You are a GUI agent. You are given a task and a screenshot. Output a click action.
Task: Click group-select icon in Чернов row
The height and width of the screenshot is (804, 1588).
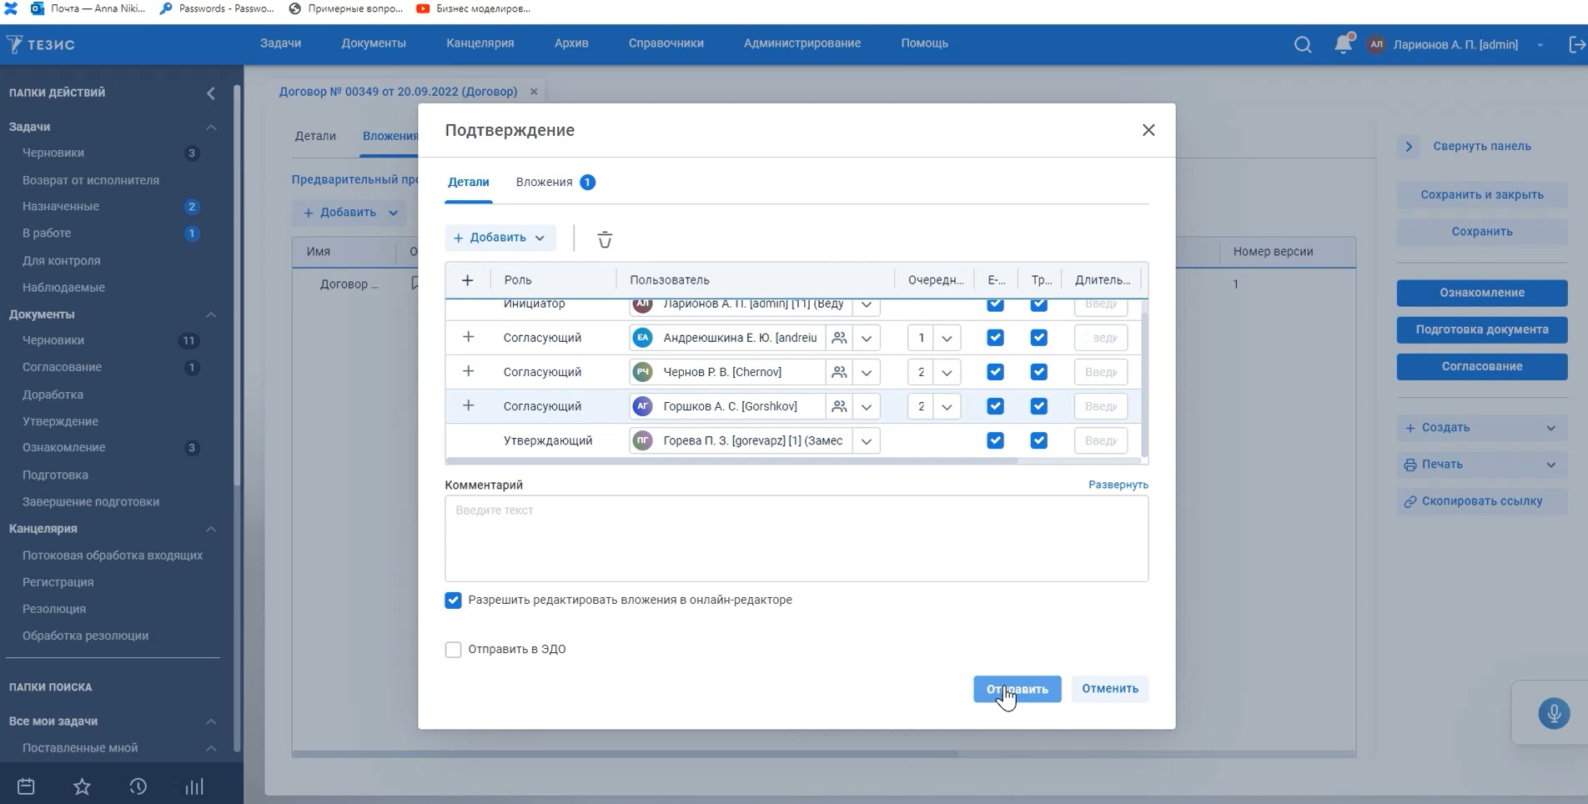click(839, 372)
